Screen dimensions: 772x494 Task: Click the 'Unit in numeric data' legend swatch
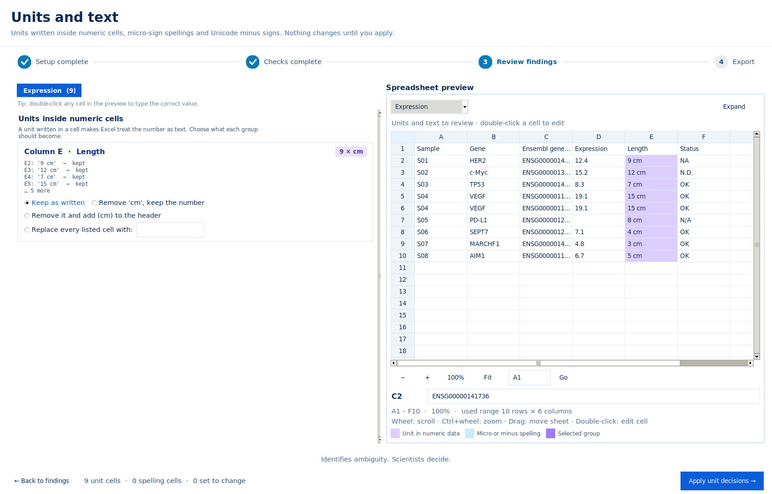click(x=396, y=434)
